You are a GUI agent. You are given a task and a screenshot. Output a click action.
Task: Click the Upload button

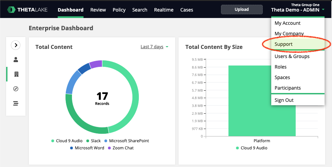tap(242, 10)
